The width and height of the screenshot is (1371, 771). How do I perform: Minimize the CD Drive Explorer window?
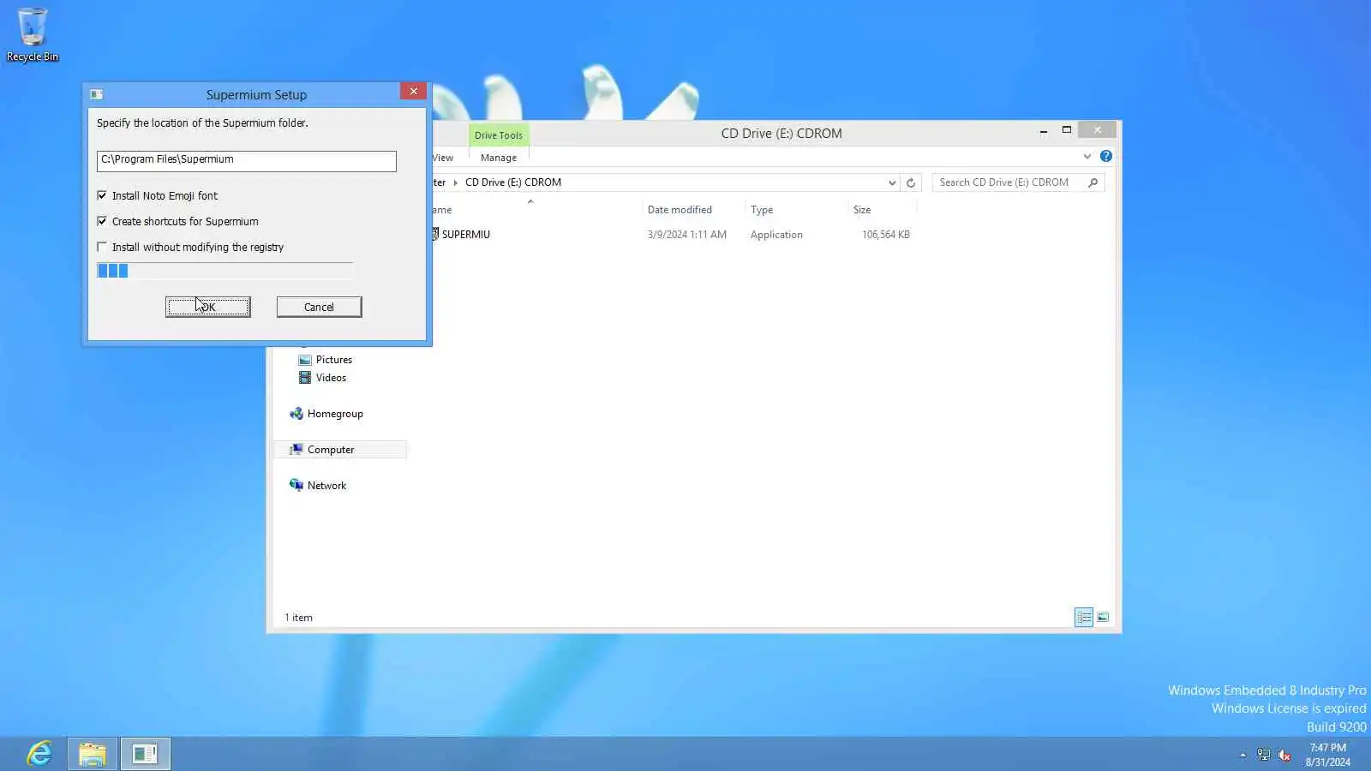click(1043, 130)
